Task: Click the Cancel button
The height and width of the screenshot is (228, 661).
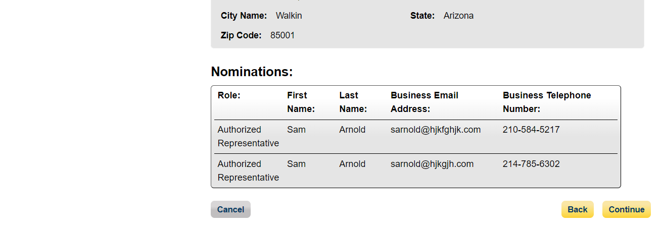Action: [x=230, y=209]
